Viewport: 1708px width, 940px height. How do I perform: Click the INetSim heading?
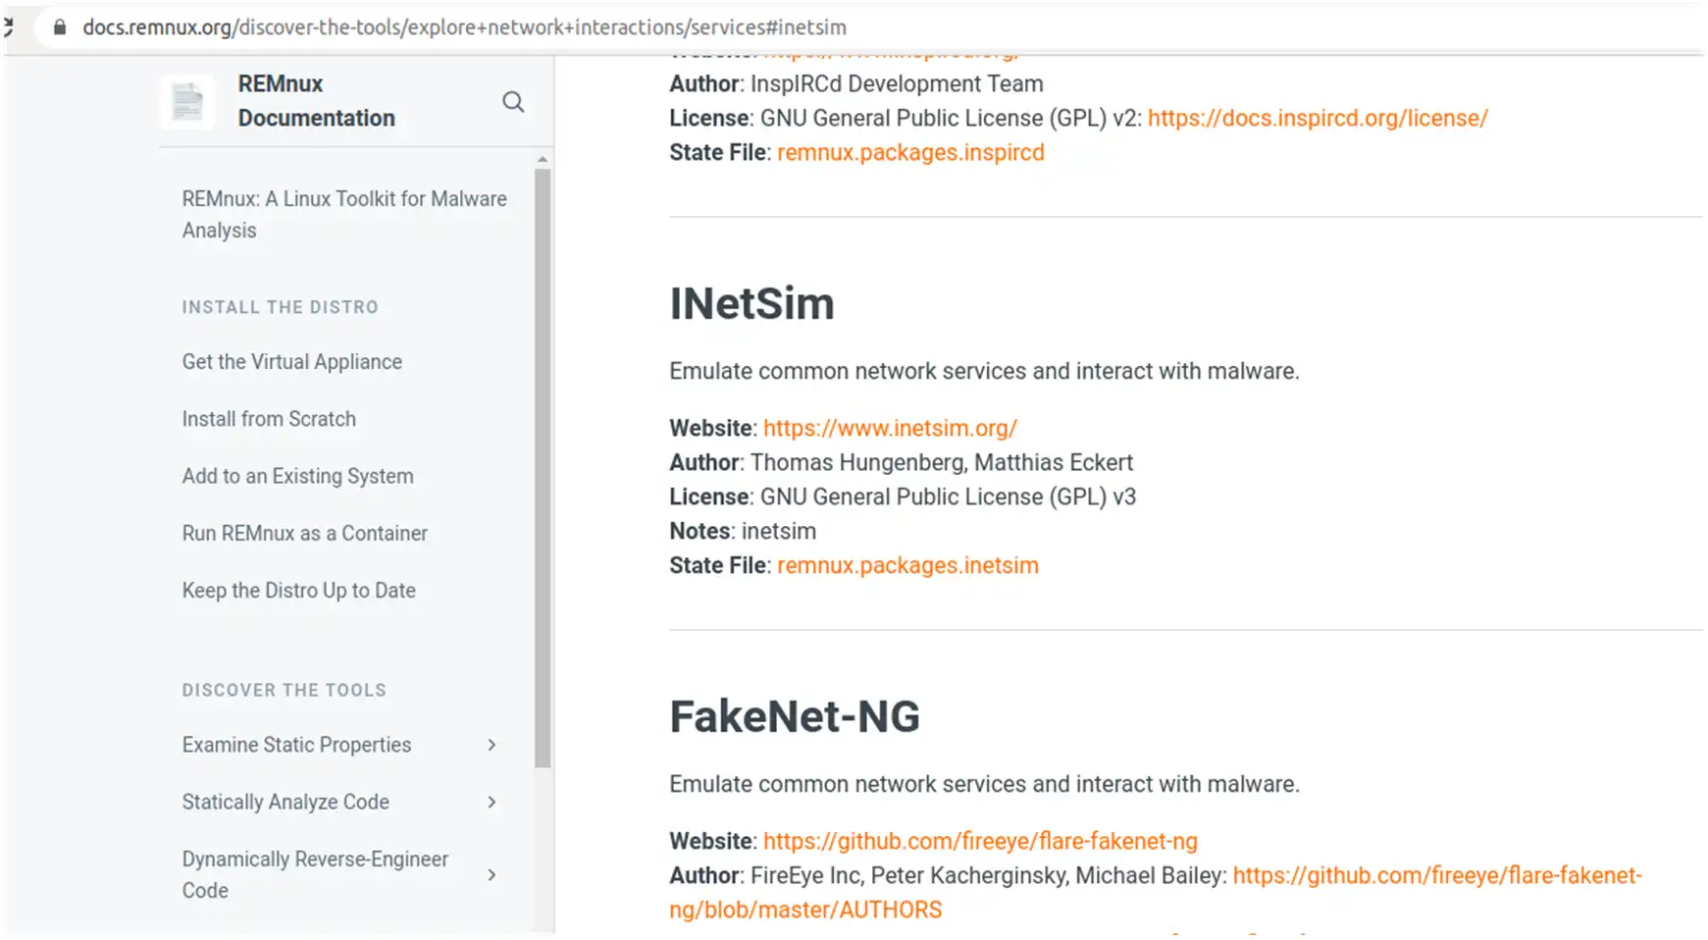751,304
